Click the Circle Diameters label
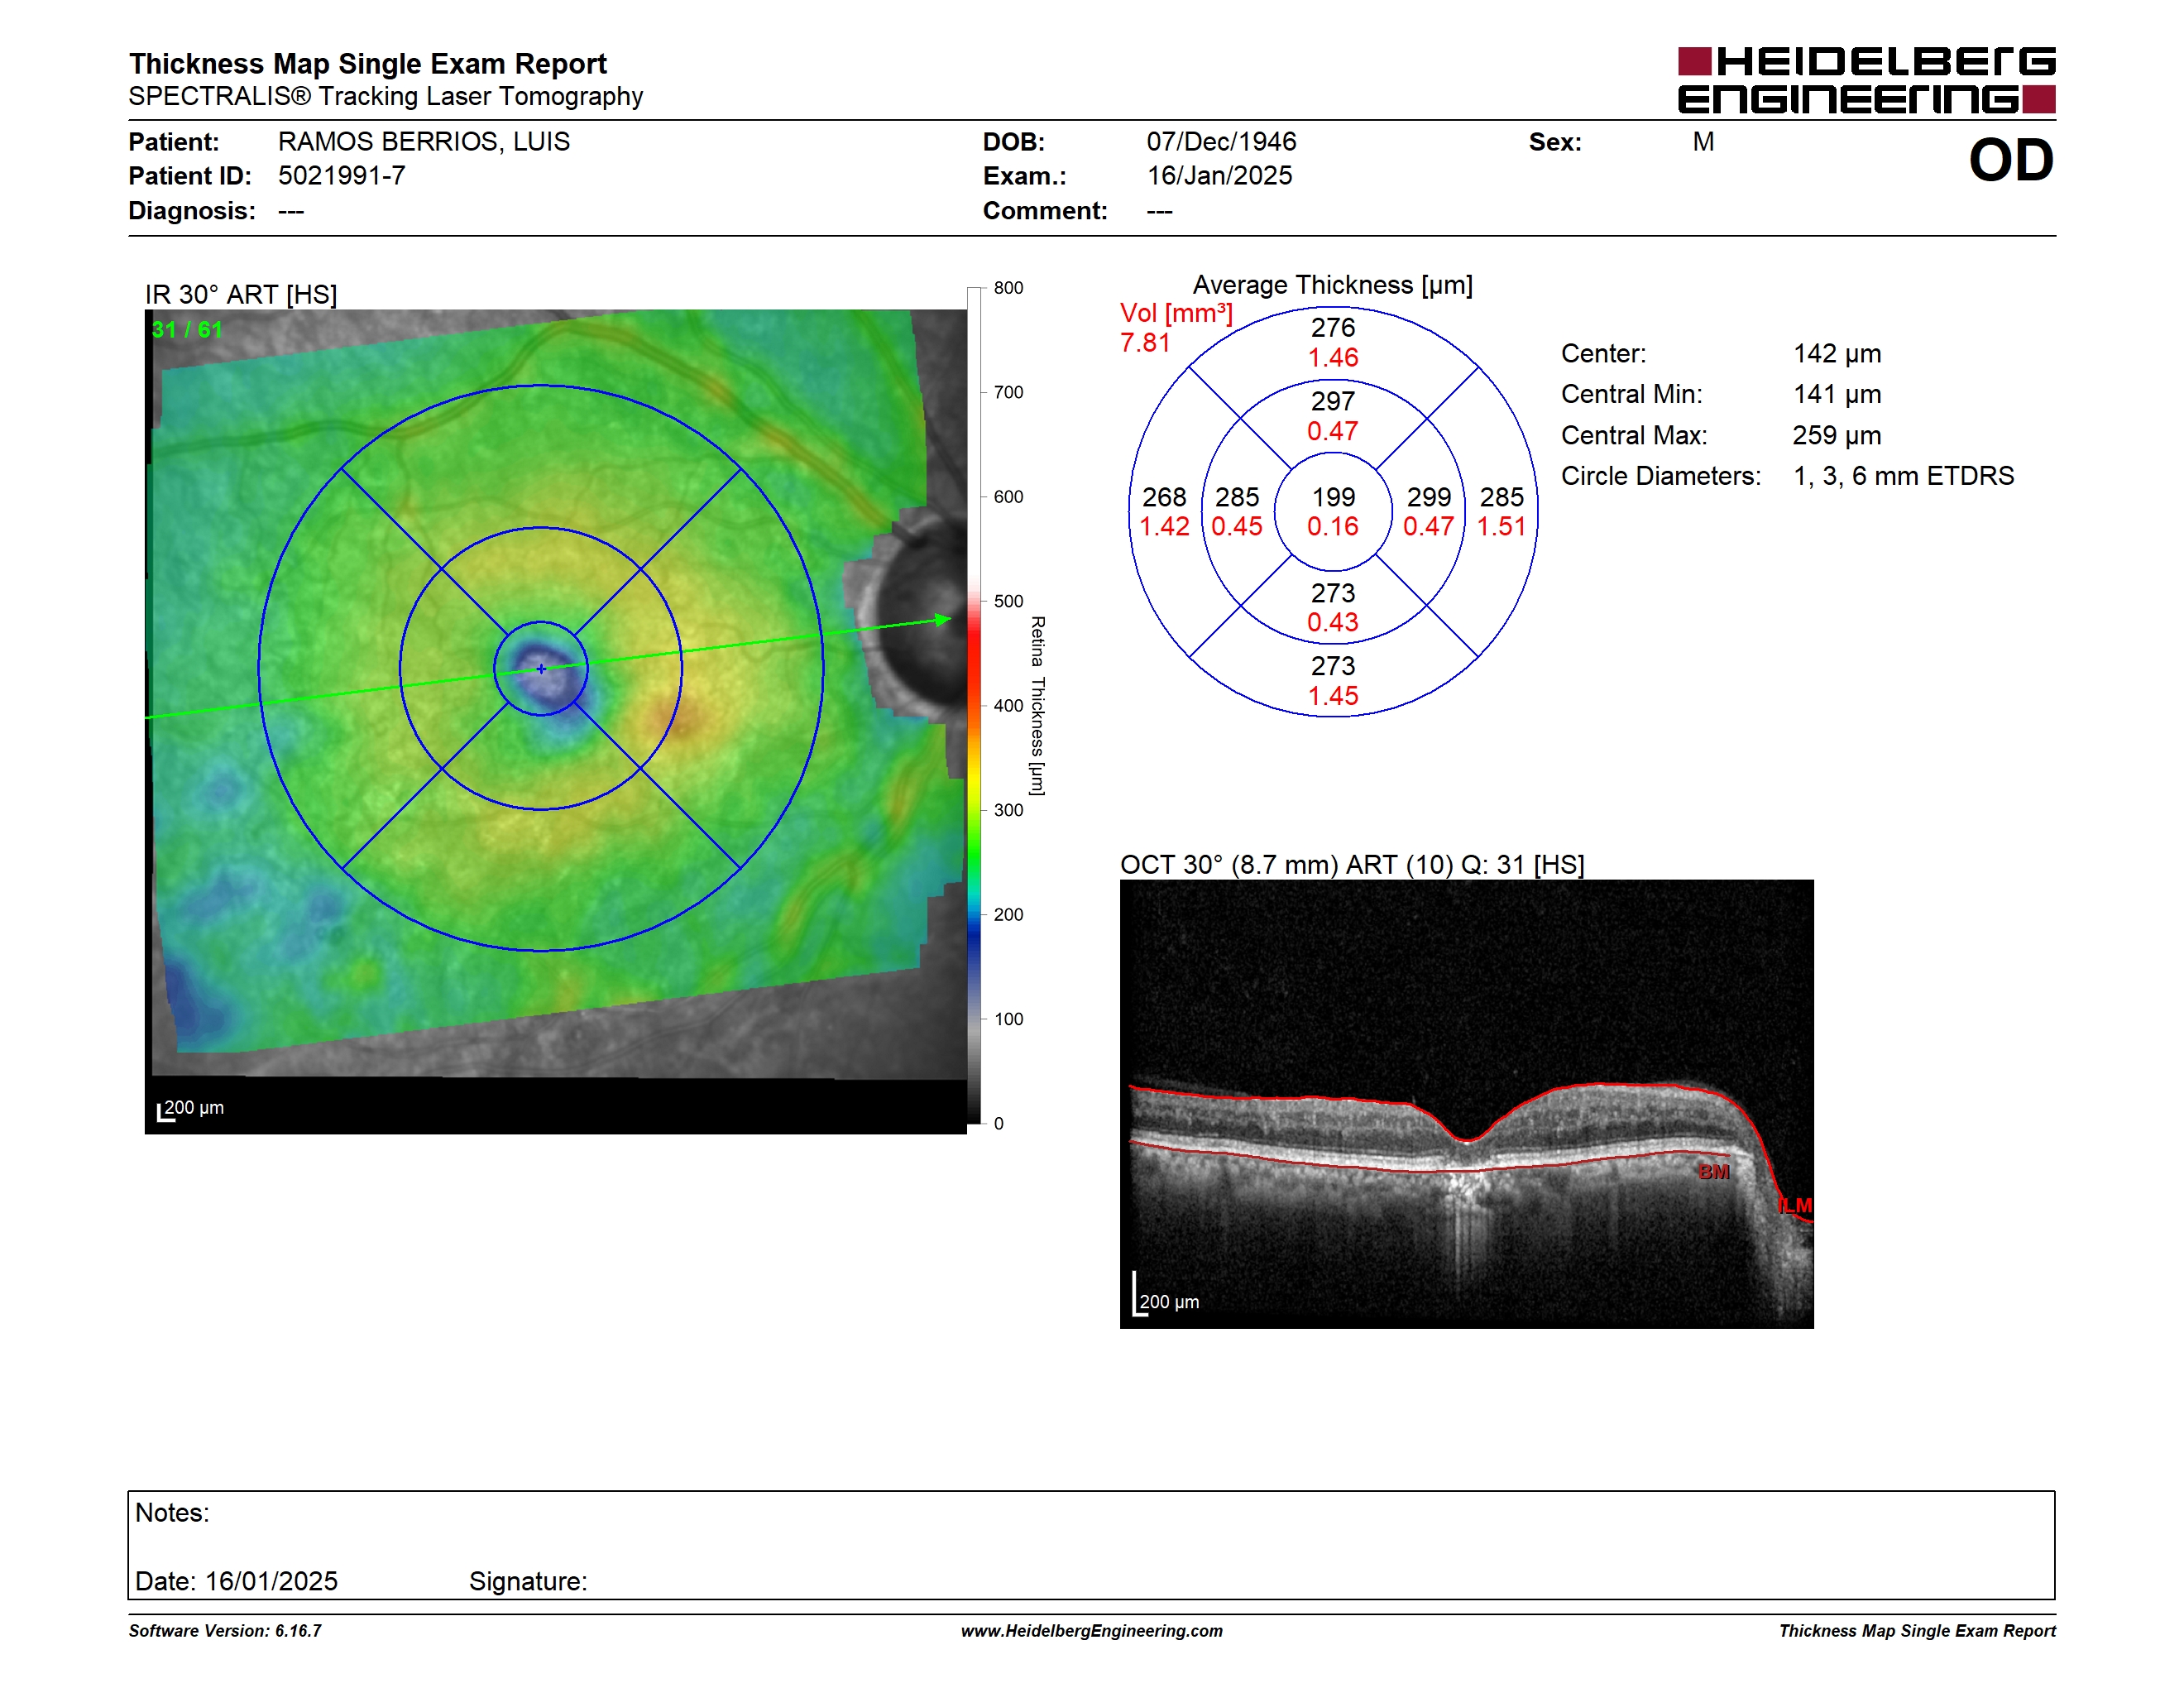Viewport: 2184px width, 1688px height. point(1661,476)
